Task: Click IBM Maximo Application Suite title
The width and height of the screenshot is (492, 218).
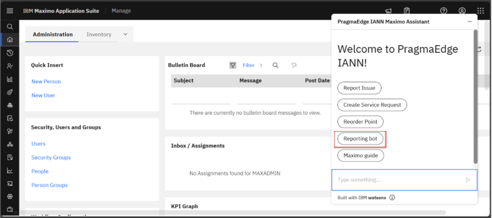Action: [x=61, y=11]
